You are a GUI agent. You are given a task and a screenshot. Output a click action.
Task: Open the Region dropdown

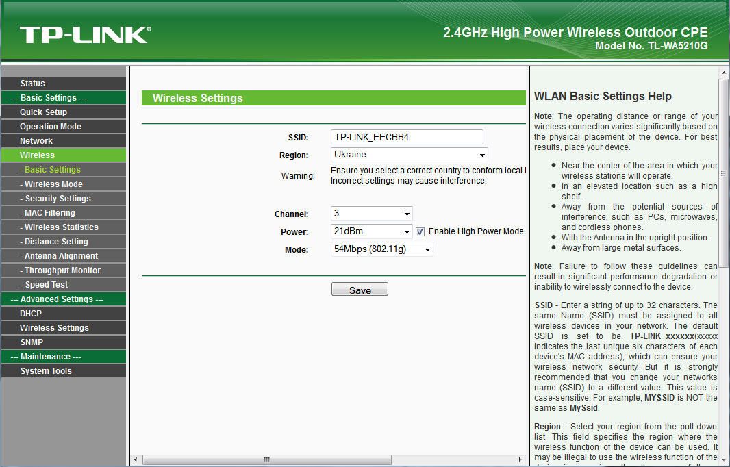(407, 154)
